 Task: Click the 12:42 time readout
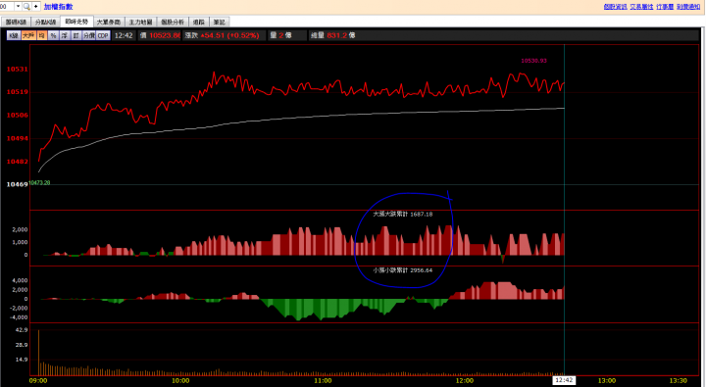coord(124,35)
